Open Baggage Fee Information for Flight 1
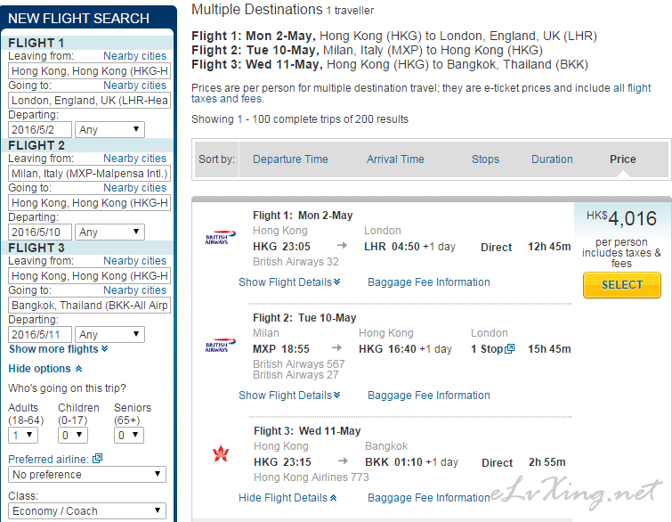 point(429,282)
